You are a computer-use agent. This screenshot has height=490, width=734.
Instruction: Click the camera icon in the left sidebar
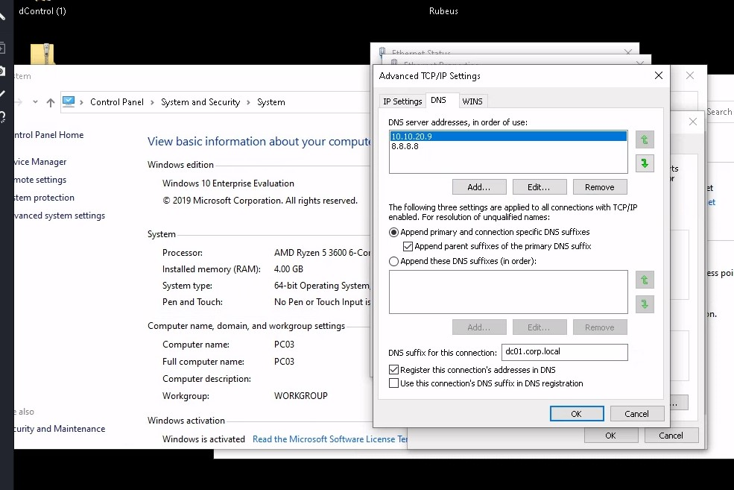(3, 71)
